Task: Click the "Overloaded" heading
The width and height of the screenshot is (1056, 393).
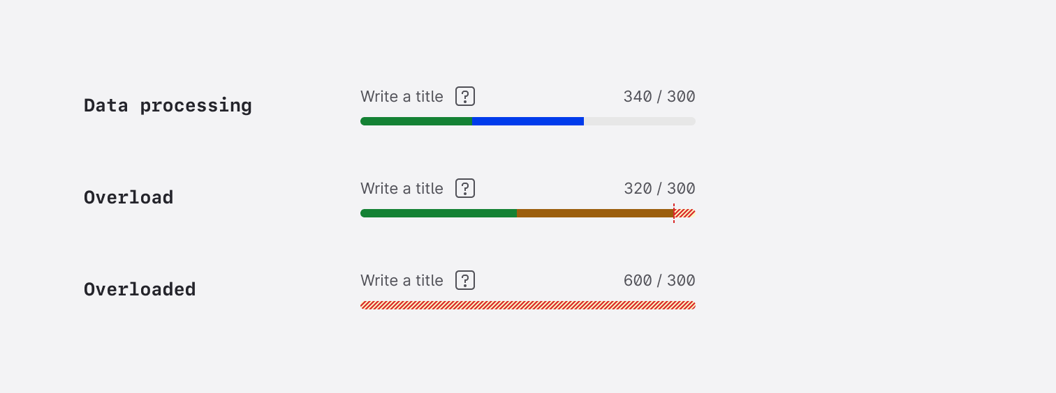Action: coord(140,289)
